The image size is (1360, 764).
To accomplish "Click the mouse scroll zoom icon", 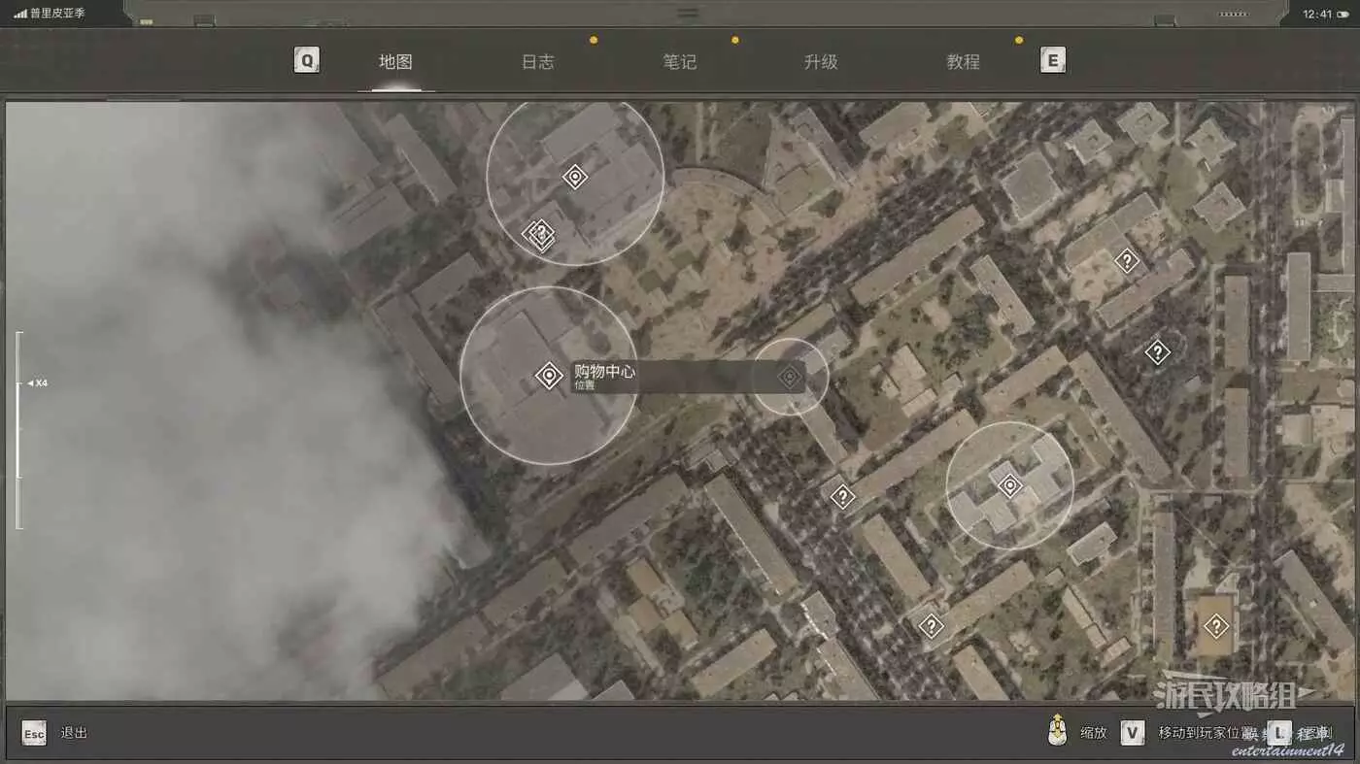I will pyautogui.click(x=1058, y=731).
